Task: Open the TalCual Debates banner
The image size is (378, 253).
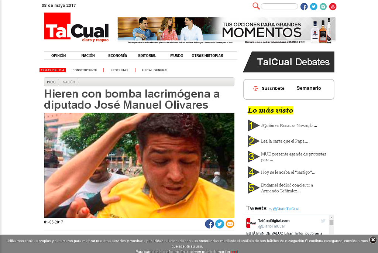Action: pos(289,62)
